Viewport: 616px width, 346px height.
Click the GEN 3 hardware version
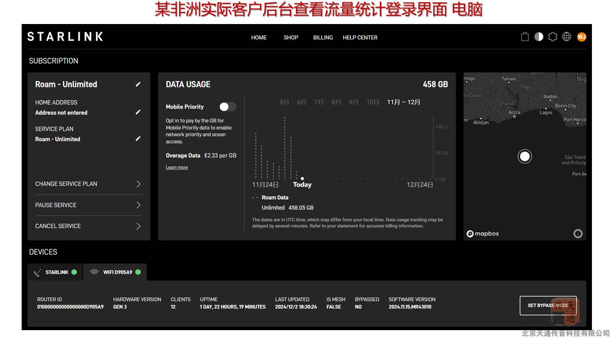[120, 307]
